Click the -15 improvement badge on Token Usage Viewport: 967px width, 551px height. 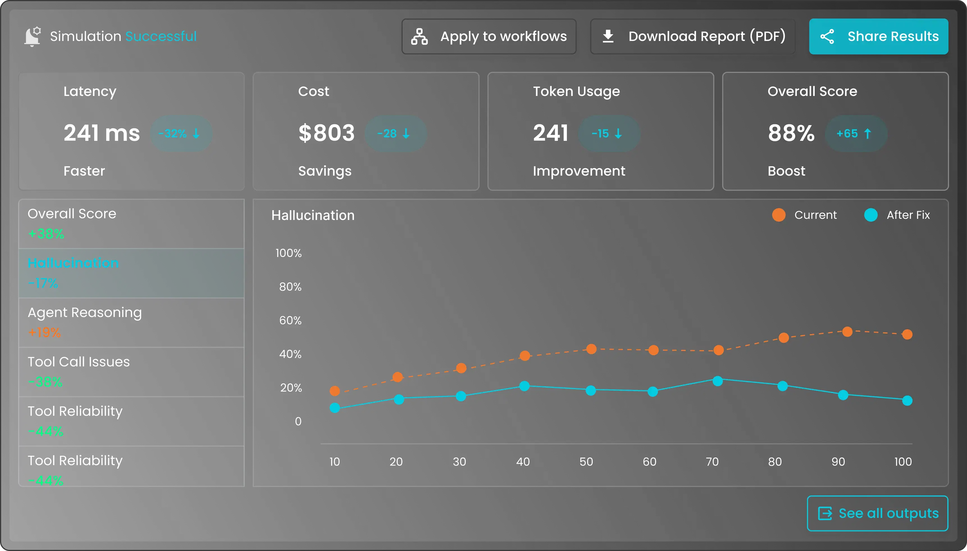[608, 133]
